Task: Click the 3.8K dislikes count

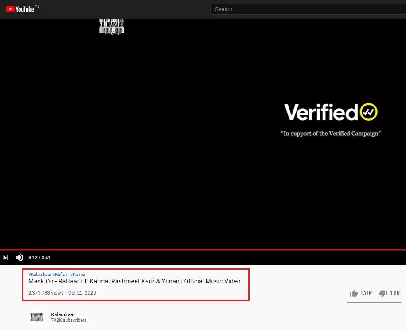Action: (394, 293)
